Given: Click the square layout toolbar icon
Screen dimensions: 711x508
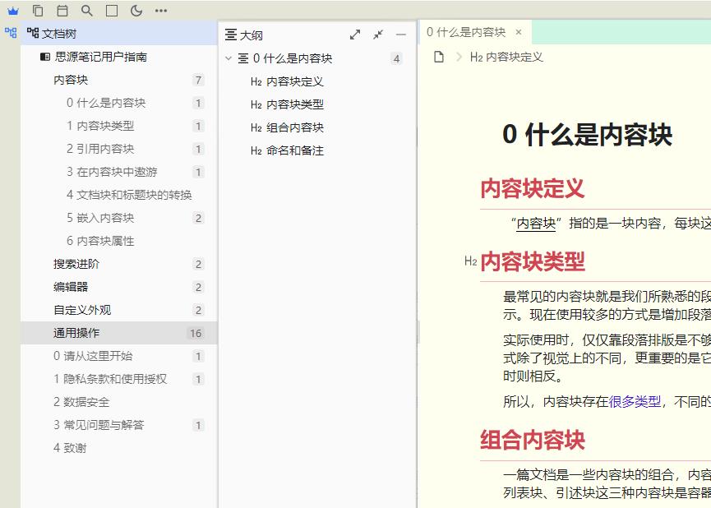Looking at the screenshot, I should [112, 11].
